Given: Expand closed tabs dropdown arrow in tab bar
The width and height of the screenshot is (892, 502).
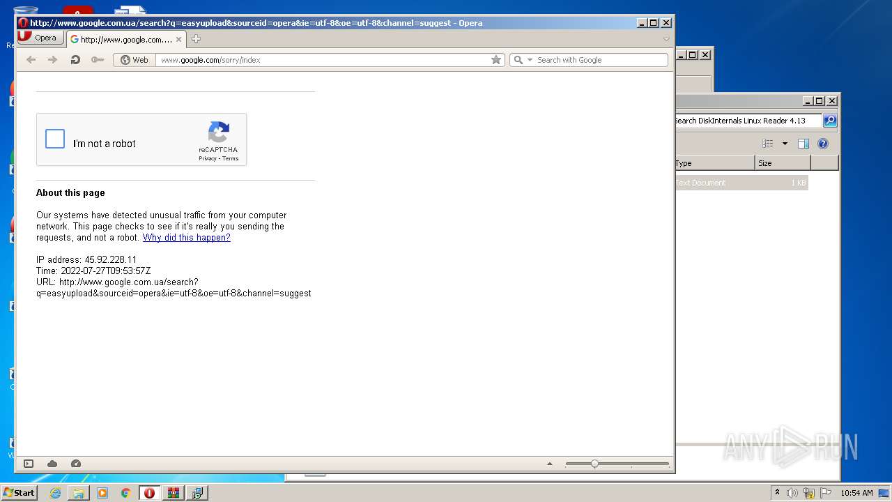Looking at the screenshot, I should pyautogui.click(x=666, y=39).
